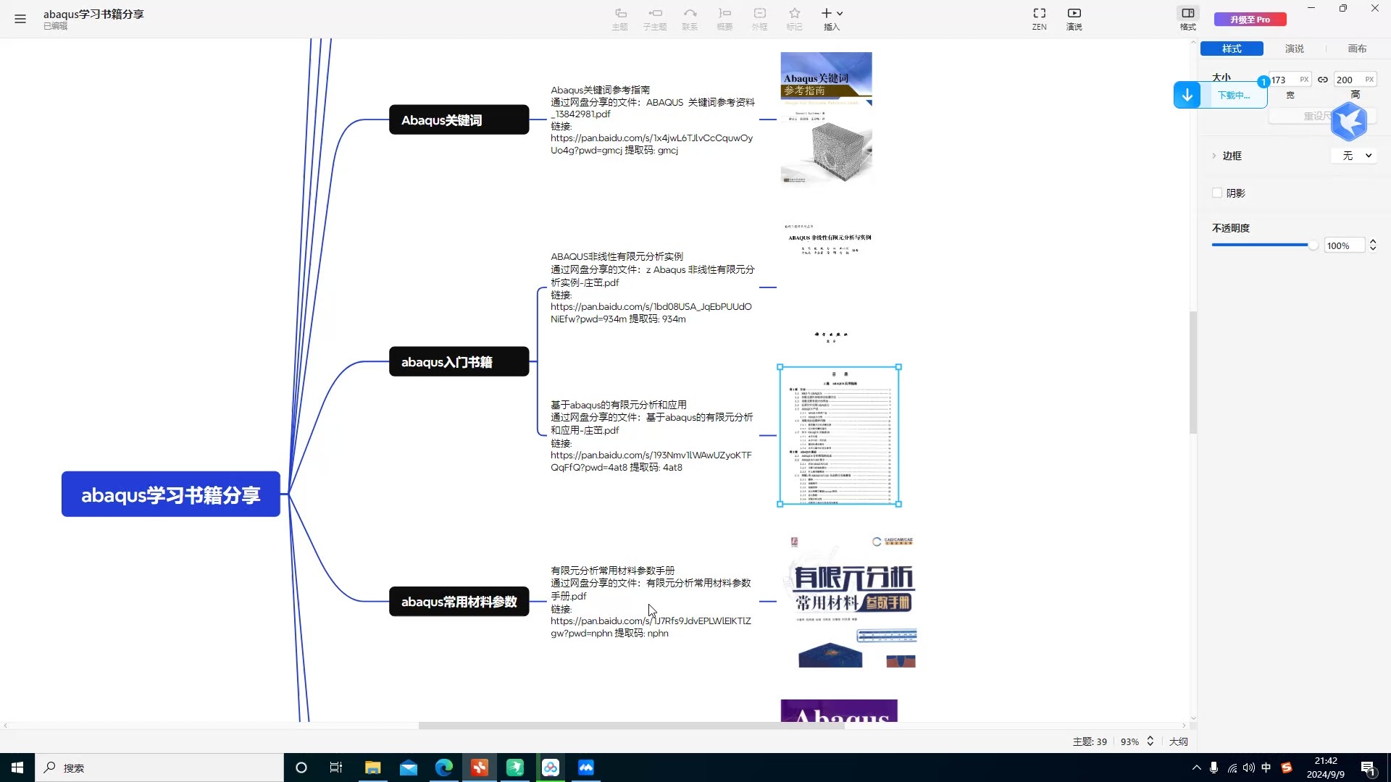Open the notification center icon
This screenshot has height=782, width=1391.
click(x=1368, y=768)
